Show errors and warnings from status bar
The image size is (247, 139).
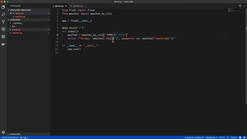coord(24,137)
